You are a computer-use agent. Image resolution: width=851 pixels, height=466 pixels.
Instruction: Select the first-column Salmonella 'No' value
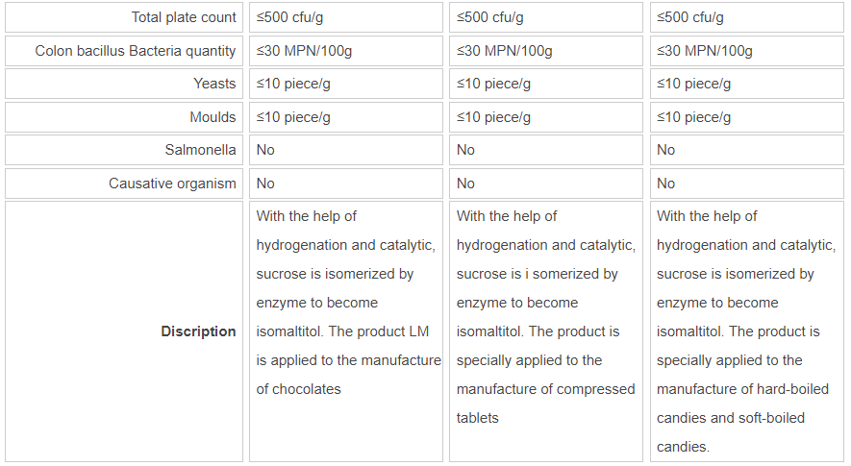point(265,150)
